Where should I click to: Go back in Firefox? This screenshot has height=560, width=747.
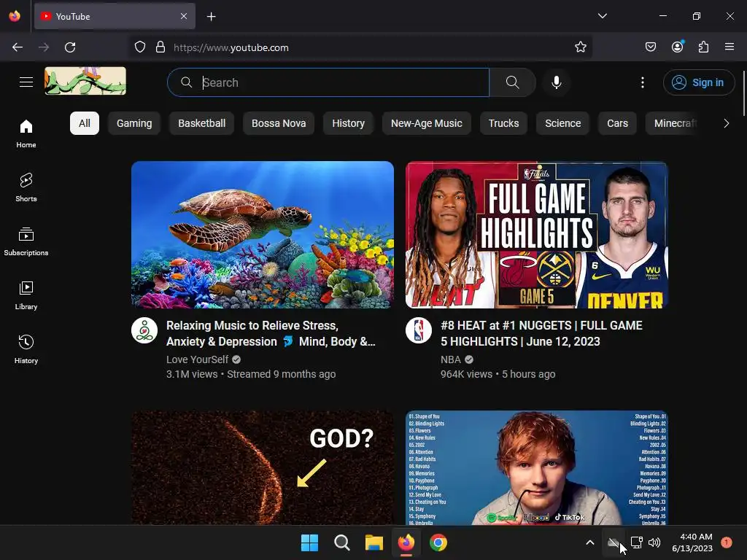pos(18,47)
